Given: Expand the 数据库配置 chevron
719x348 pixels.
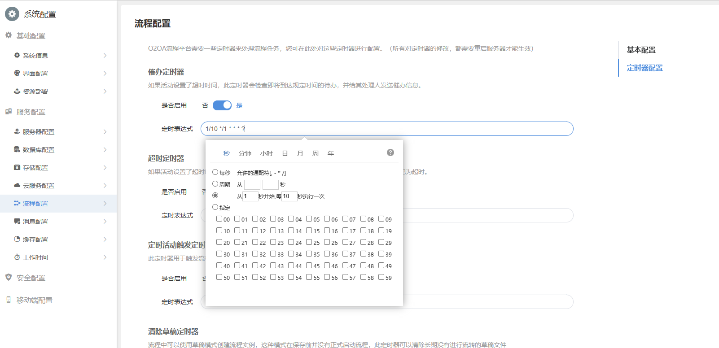Looking at the screenshot, I should click(x=105, y=150).
